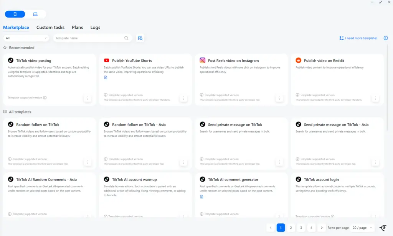Viewport: 393px width, 236px height.
Task: Click document icon on TikTok AI comment generator
Action: 201,197
